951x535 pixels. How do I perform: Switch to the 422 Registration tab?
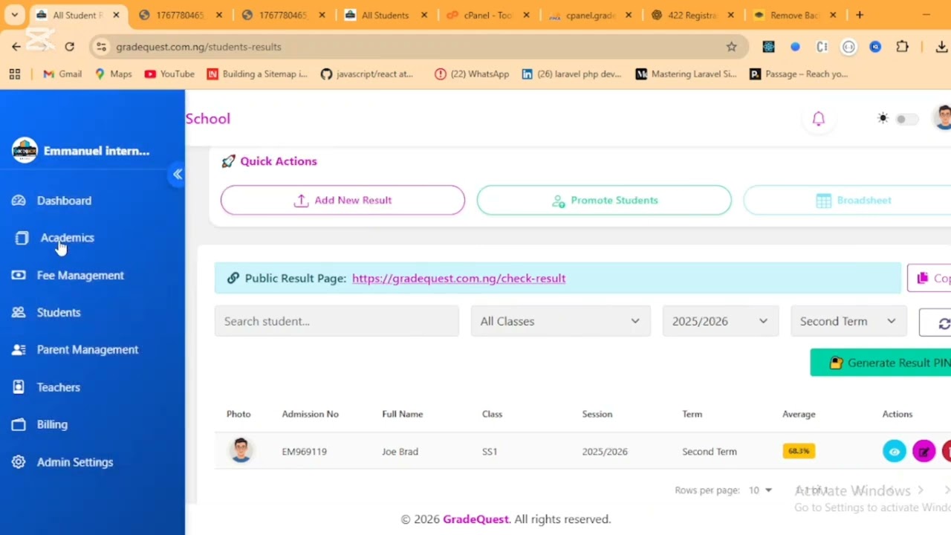pos(692,15)
